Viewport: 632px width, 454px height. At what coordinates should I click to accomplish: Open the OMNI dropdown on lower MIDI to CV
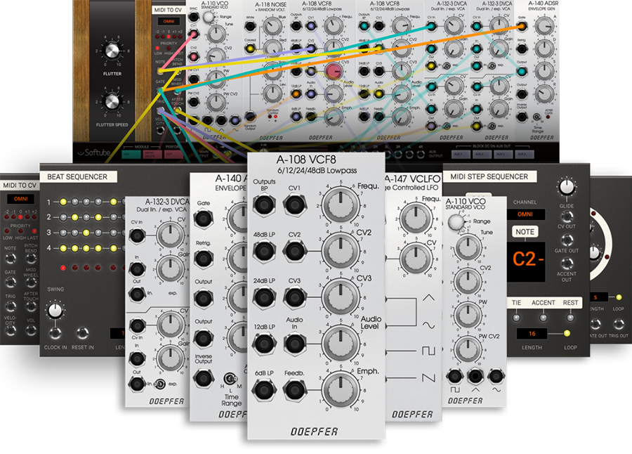[20, 200]
